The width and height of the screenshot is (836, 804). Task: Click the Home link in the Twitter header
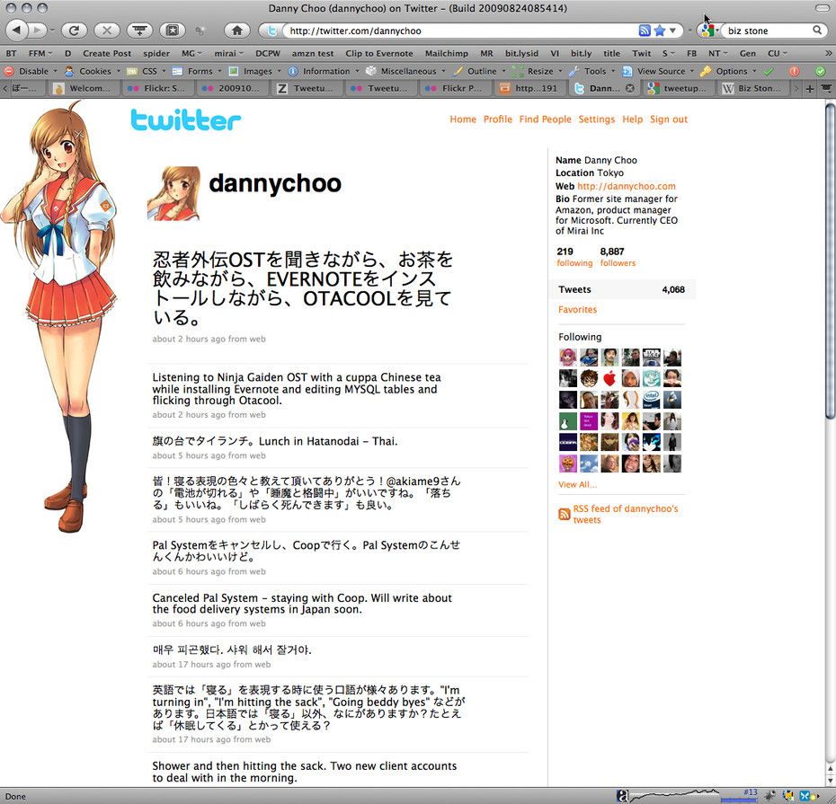coord(463,119)
